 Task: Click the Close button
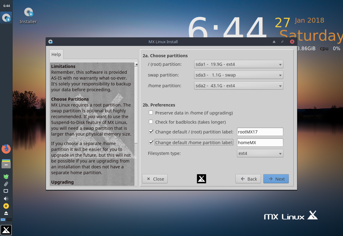pos(155,179)
